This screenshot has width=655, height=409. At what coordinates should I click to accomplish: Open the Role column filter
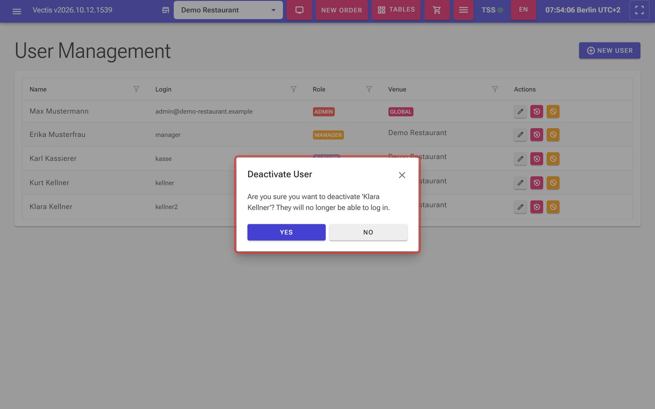[369, 89]
